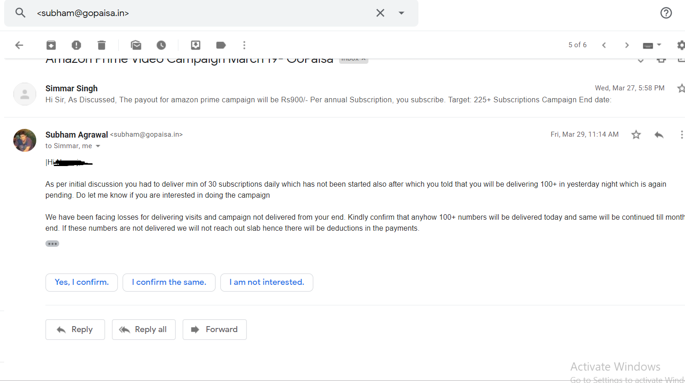The width and height of the screenshot is (685, 383).
Task: Snooze this email with clock icon
Action: point(161,45)
